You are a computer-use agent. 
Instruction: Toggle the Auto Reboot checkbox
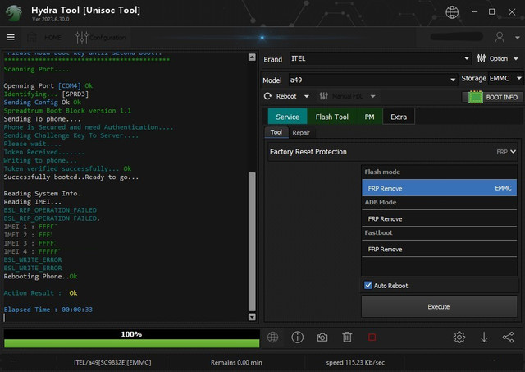click(368, 285)
